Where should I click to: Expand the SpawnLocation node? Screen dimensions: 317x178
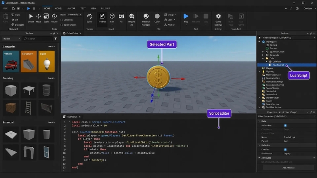click(263, 52)
